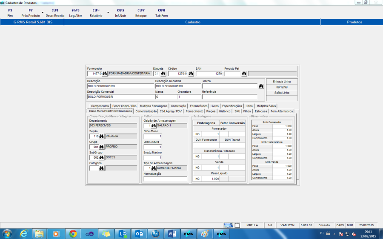
Task: Open the SubGrupo lookup binoculars icon
Action: [102, 157]
